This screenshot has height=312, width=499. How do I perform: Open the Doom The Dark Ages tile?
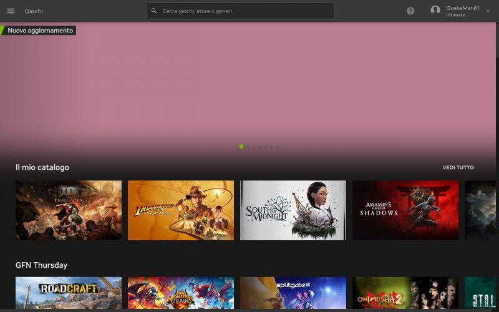(x=69, y=210)
